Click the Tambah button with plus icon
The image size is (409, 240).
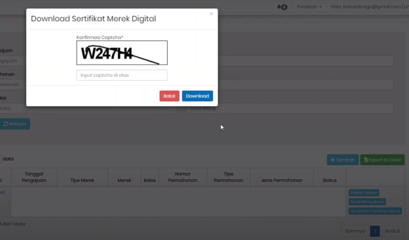pyautogui.click(x=342, y=160)
